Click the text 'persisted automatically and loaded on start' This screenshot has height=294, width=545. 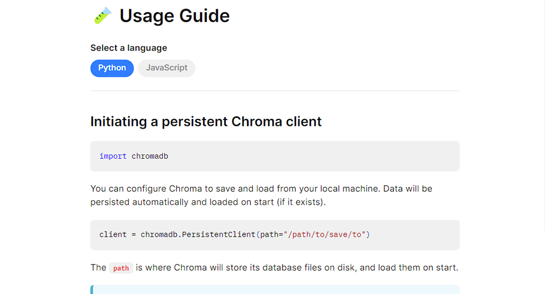182,202
